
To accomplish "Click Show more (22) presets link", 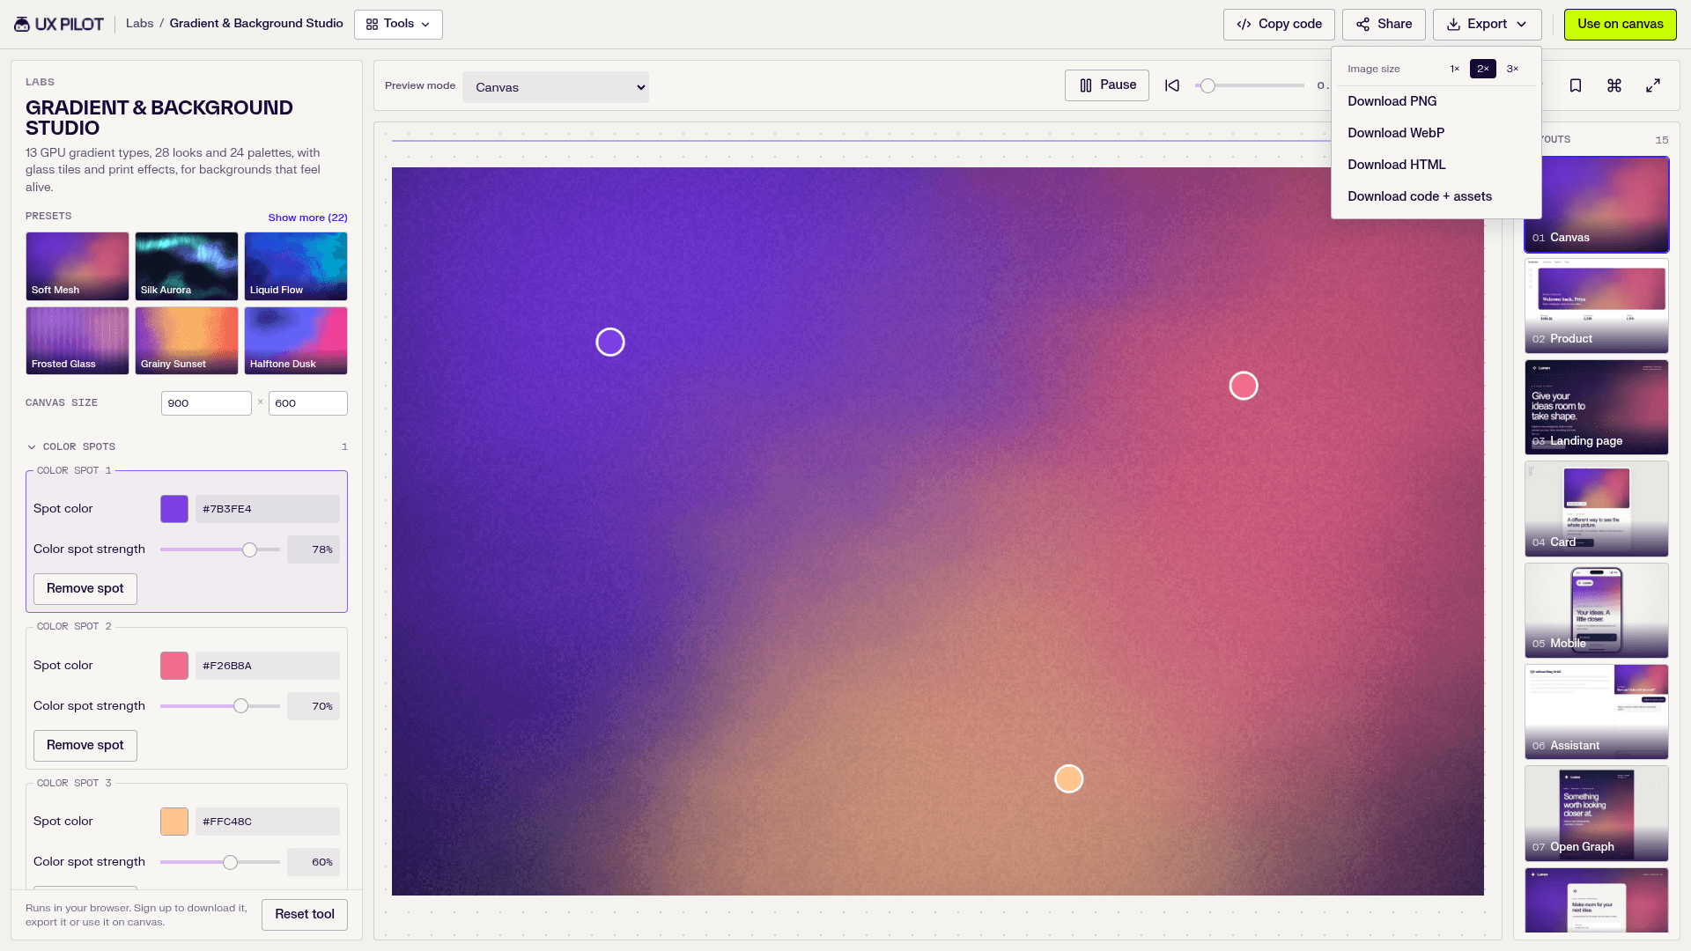I will pos(307,217).
